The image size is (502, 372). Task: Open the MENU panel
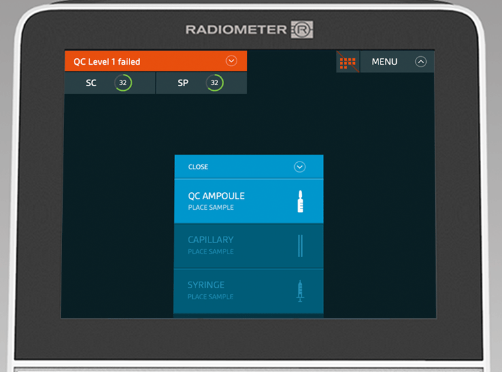click(397, 62)
